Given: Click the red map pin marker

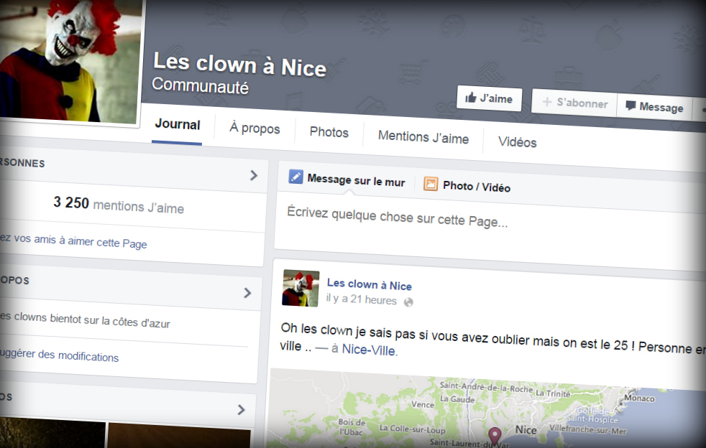Looking at the screenshot, I should pyautogui.click(x=495, y=434).
